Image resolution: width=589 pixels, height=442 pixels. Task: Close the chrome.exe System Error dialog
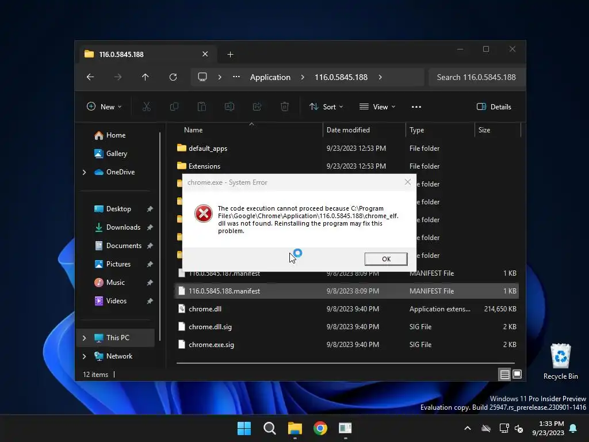[x=408, y=182]
